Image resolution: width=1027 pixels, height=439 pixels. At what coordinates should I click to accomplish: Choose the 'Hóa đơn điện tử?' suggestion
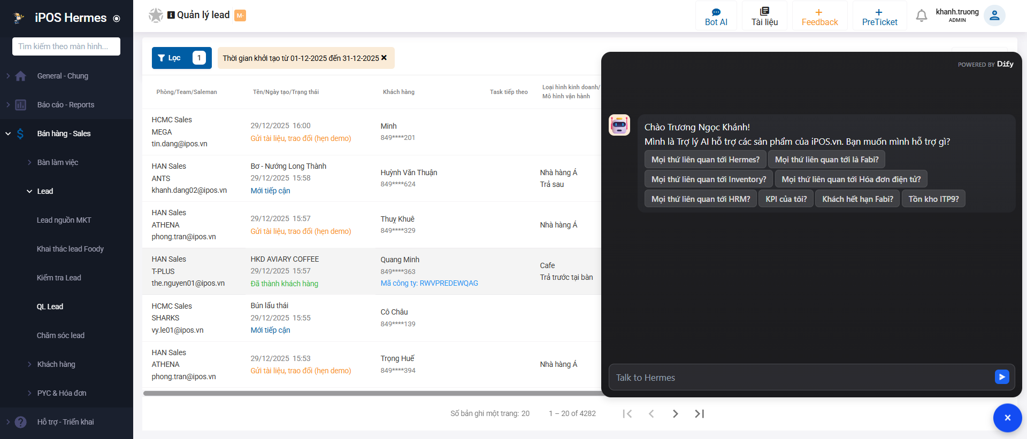(851, 179)
